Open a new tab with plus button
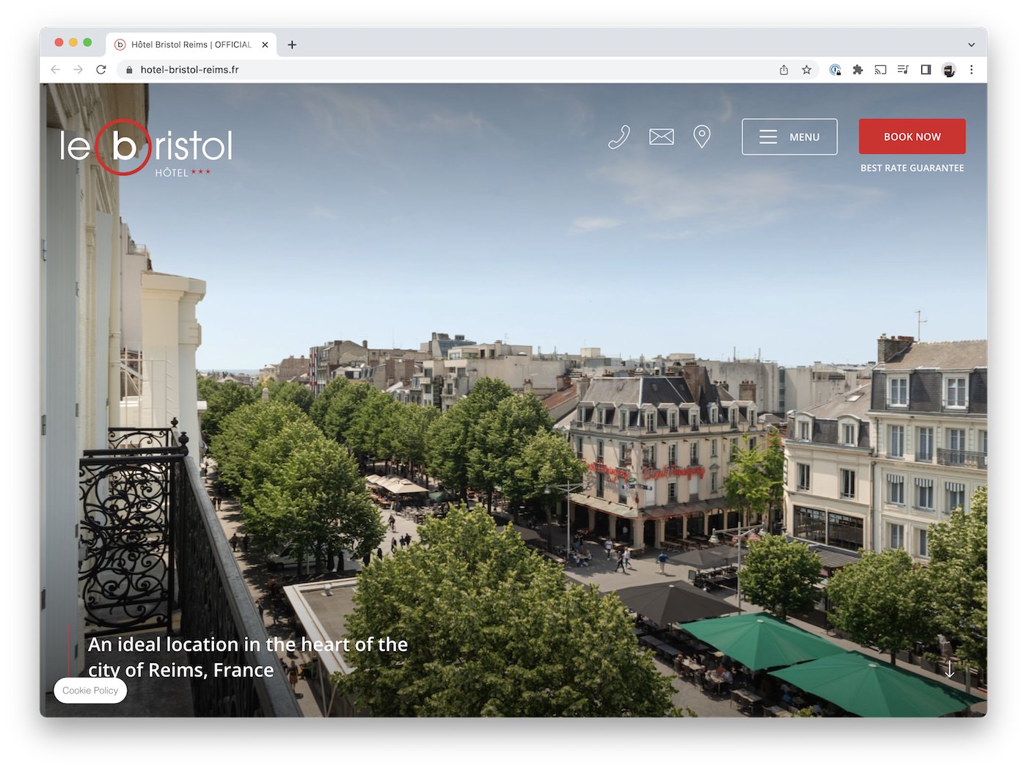 click(x=292, y=45)
